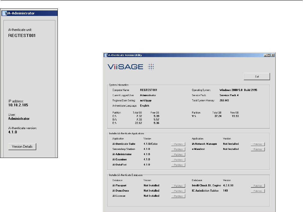Click iA-Network Manager application name

tap(204, 144)
